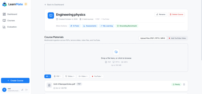Click the PDF badge beside the file name
Viewport: 202px width, 94px height.
pyautogui.click(x=79, y=84)
